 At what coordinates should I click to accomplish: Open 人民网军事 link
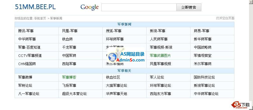159,39
